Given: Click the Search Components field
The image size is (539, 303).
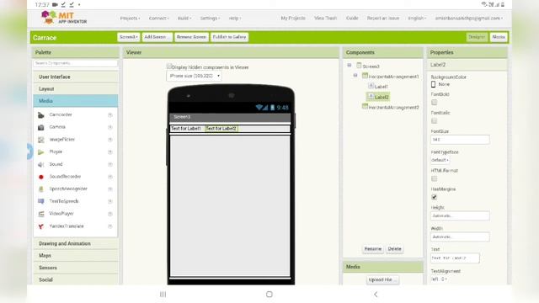Looking at the screenshot, I should point(75,64).
